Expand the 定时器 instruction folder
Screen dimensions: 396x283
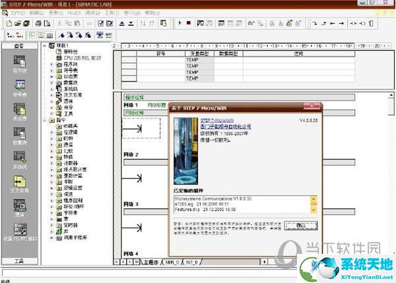pyautogui.click(x=51, y=225)
